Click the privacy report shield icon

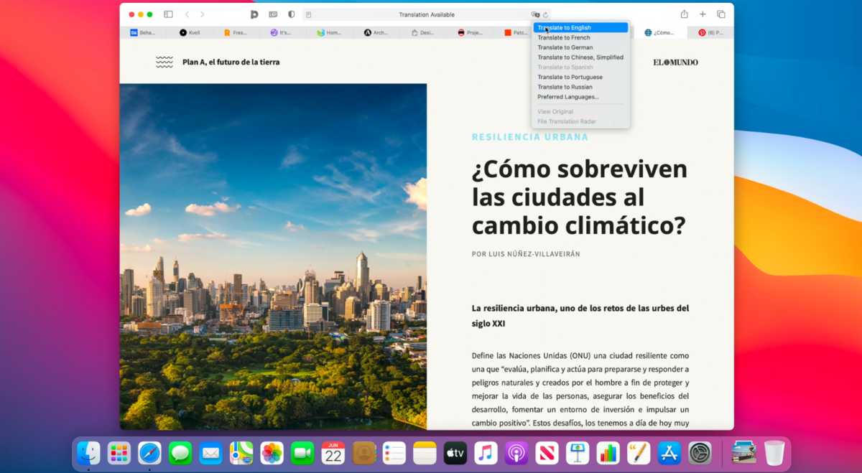[x=291, y=14]
